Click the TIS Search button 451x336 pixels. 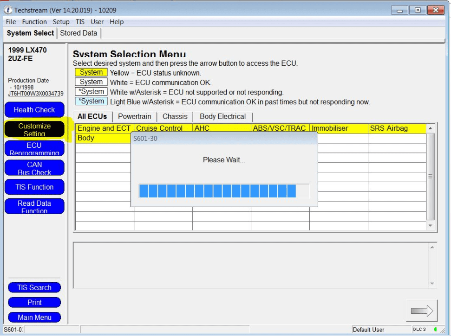click(34, 287)
